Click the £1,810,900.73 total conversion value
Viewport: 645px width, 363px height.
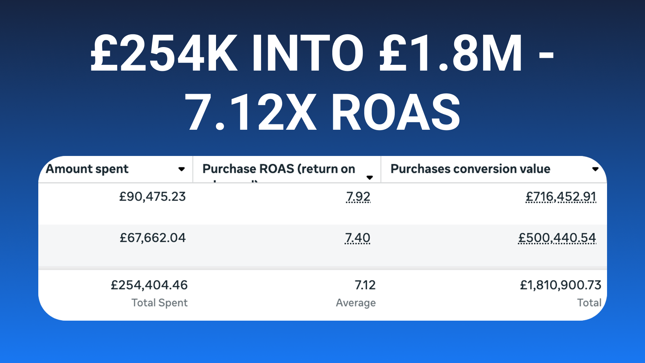[x=560, y=285]
